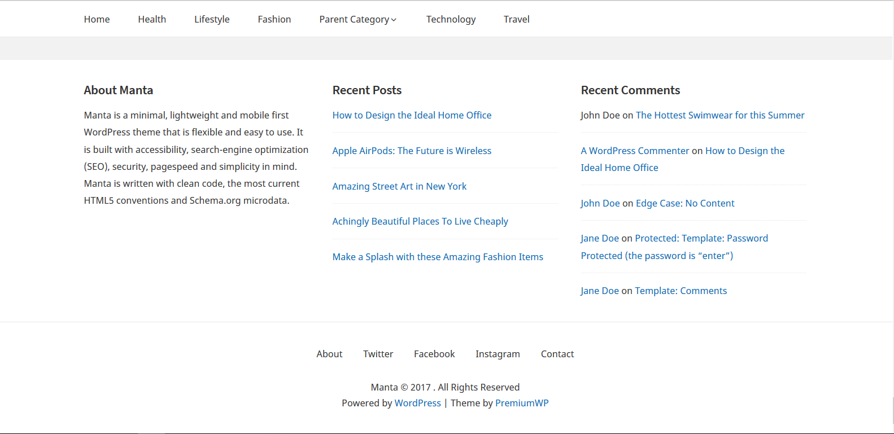Image resolution: width=894 pixels, height=434 pixels.
Task: Open the 'Edge Case: No Content' link
Action: coord(685,203)
